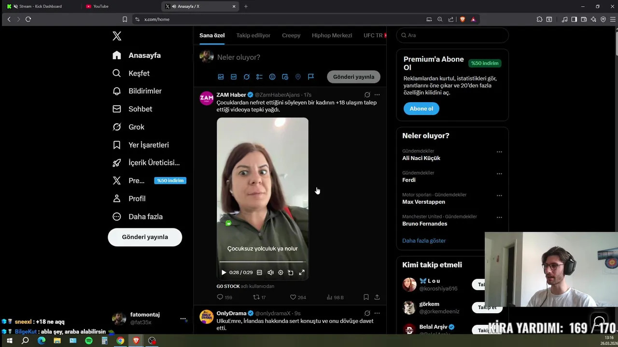Open fatomontaj account menu dots
The image size is (618, 347).
pyautogui.click(x=183, y=319)
